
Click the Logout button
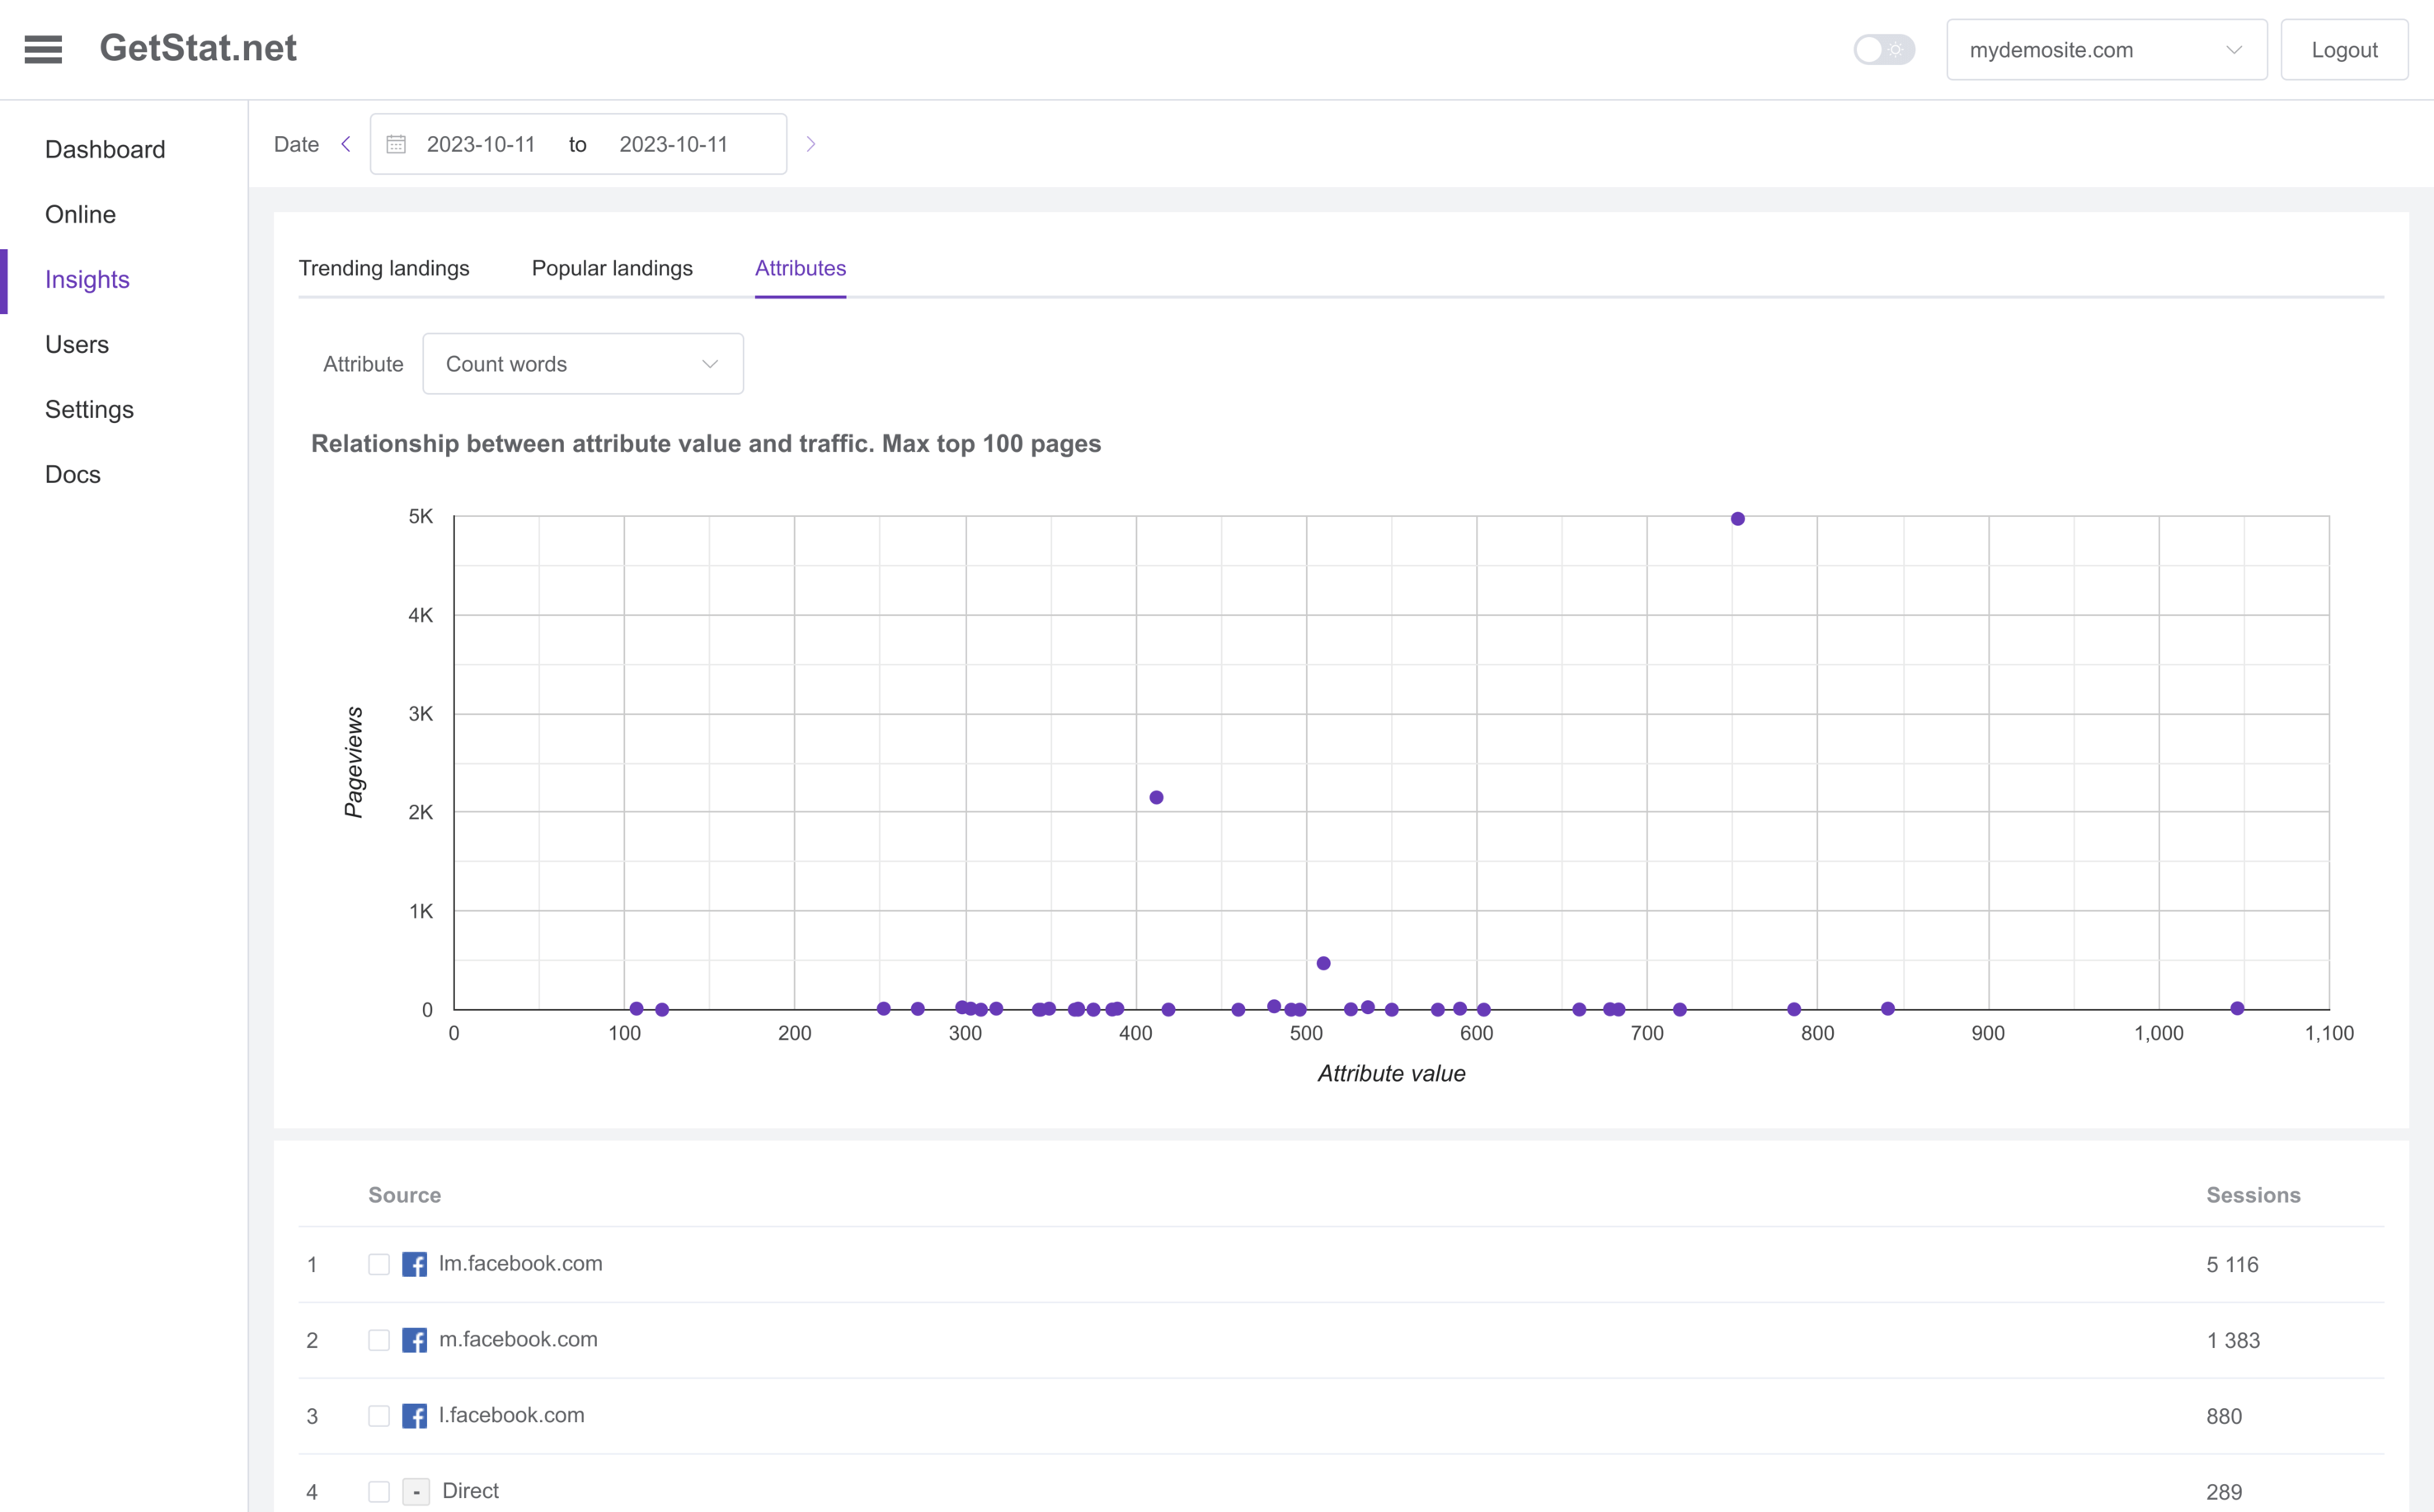click(2343, 49)
